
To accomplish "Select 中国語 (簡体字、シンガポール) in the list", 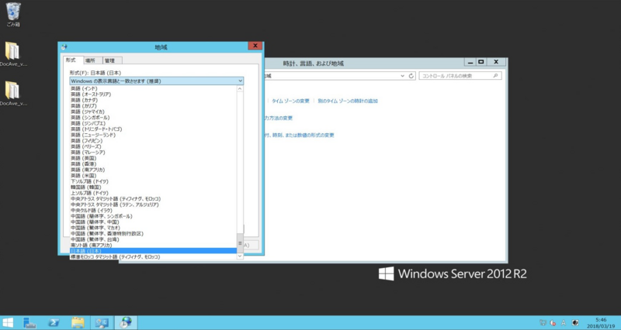I will (153, 216).
